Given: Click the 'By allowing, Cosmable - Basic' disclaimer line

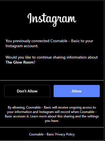Looking at the screenshot, I should tap(52, 107).
